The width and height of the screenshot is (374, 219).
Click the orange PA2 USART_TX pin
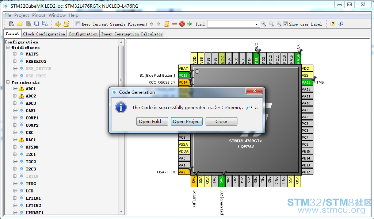click(184, 172)
